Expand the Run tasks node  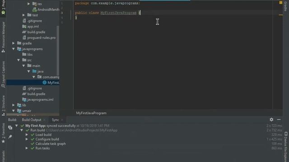(x=27, y=148)
